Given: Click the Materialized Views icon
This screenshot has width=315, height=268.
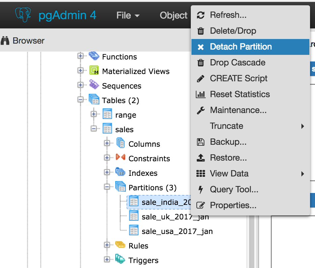Looking at the screenshot, I should 94,71.
